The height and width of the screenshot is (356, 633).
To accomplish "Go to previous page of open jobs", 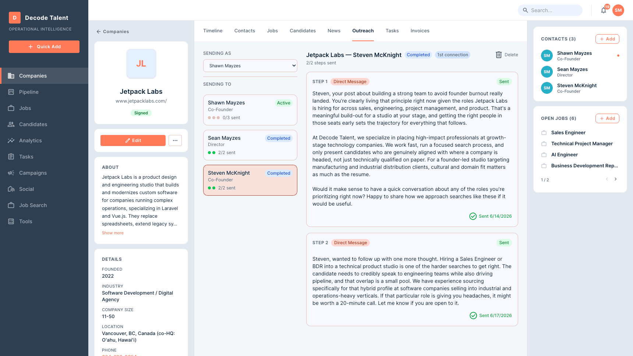I will click(x=607, y=179).
